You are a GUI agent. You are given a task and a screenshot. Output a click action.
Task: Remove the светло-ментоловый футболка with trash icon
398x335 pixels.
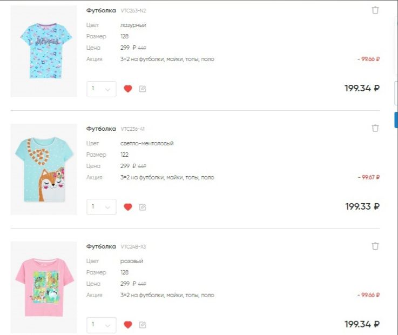(375, 128)
